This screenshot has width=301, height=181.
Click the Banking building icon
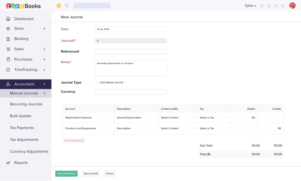8,39
